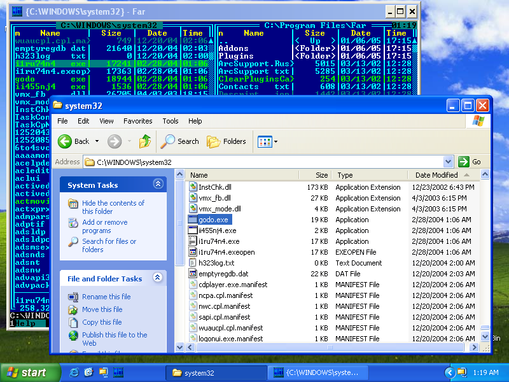The width and height of the screenshot is (509, 382).
Task: Open the View menu in Explorer
Action: (106, 121)
